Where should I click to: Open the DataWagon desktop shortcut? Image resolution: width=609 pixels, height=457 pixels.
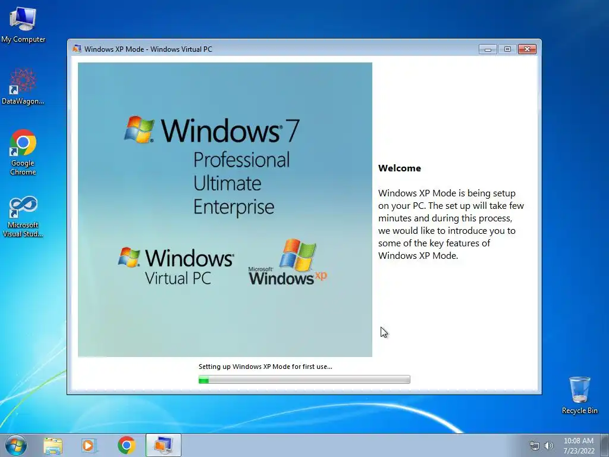[23, 87]
